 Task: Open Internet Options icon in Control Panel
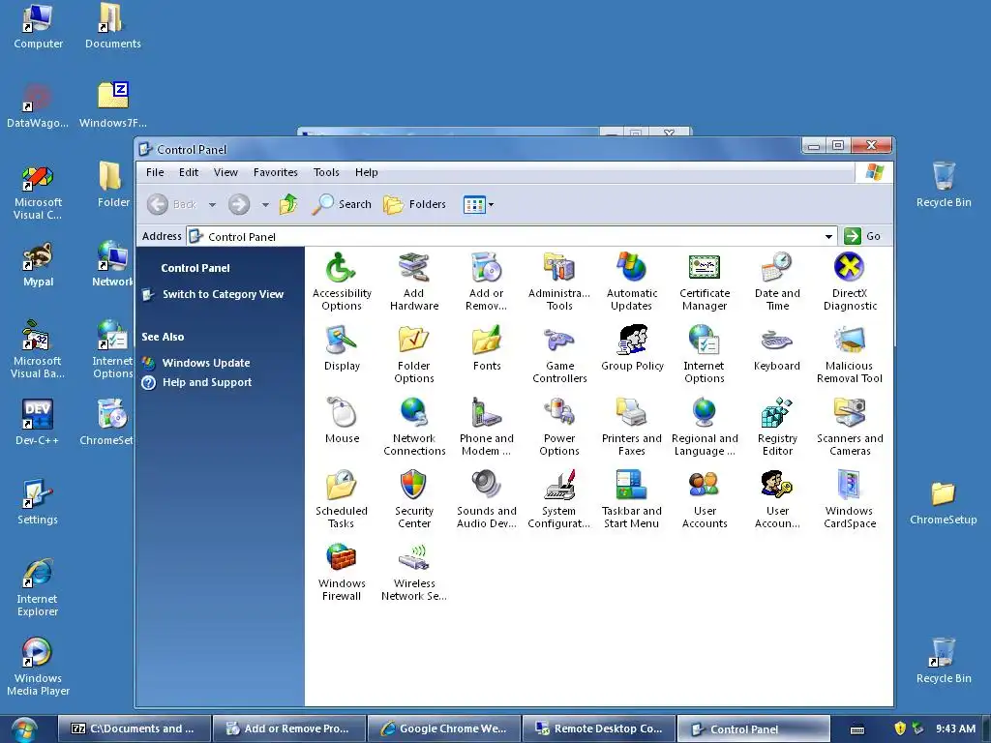[x=705, y=354]
